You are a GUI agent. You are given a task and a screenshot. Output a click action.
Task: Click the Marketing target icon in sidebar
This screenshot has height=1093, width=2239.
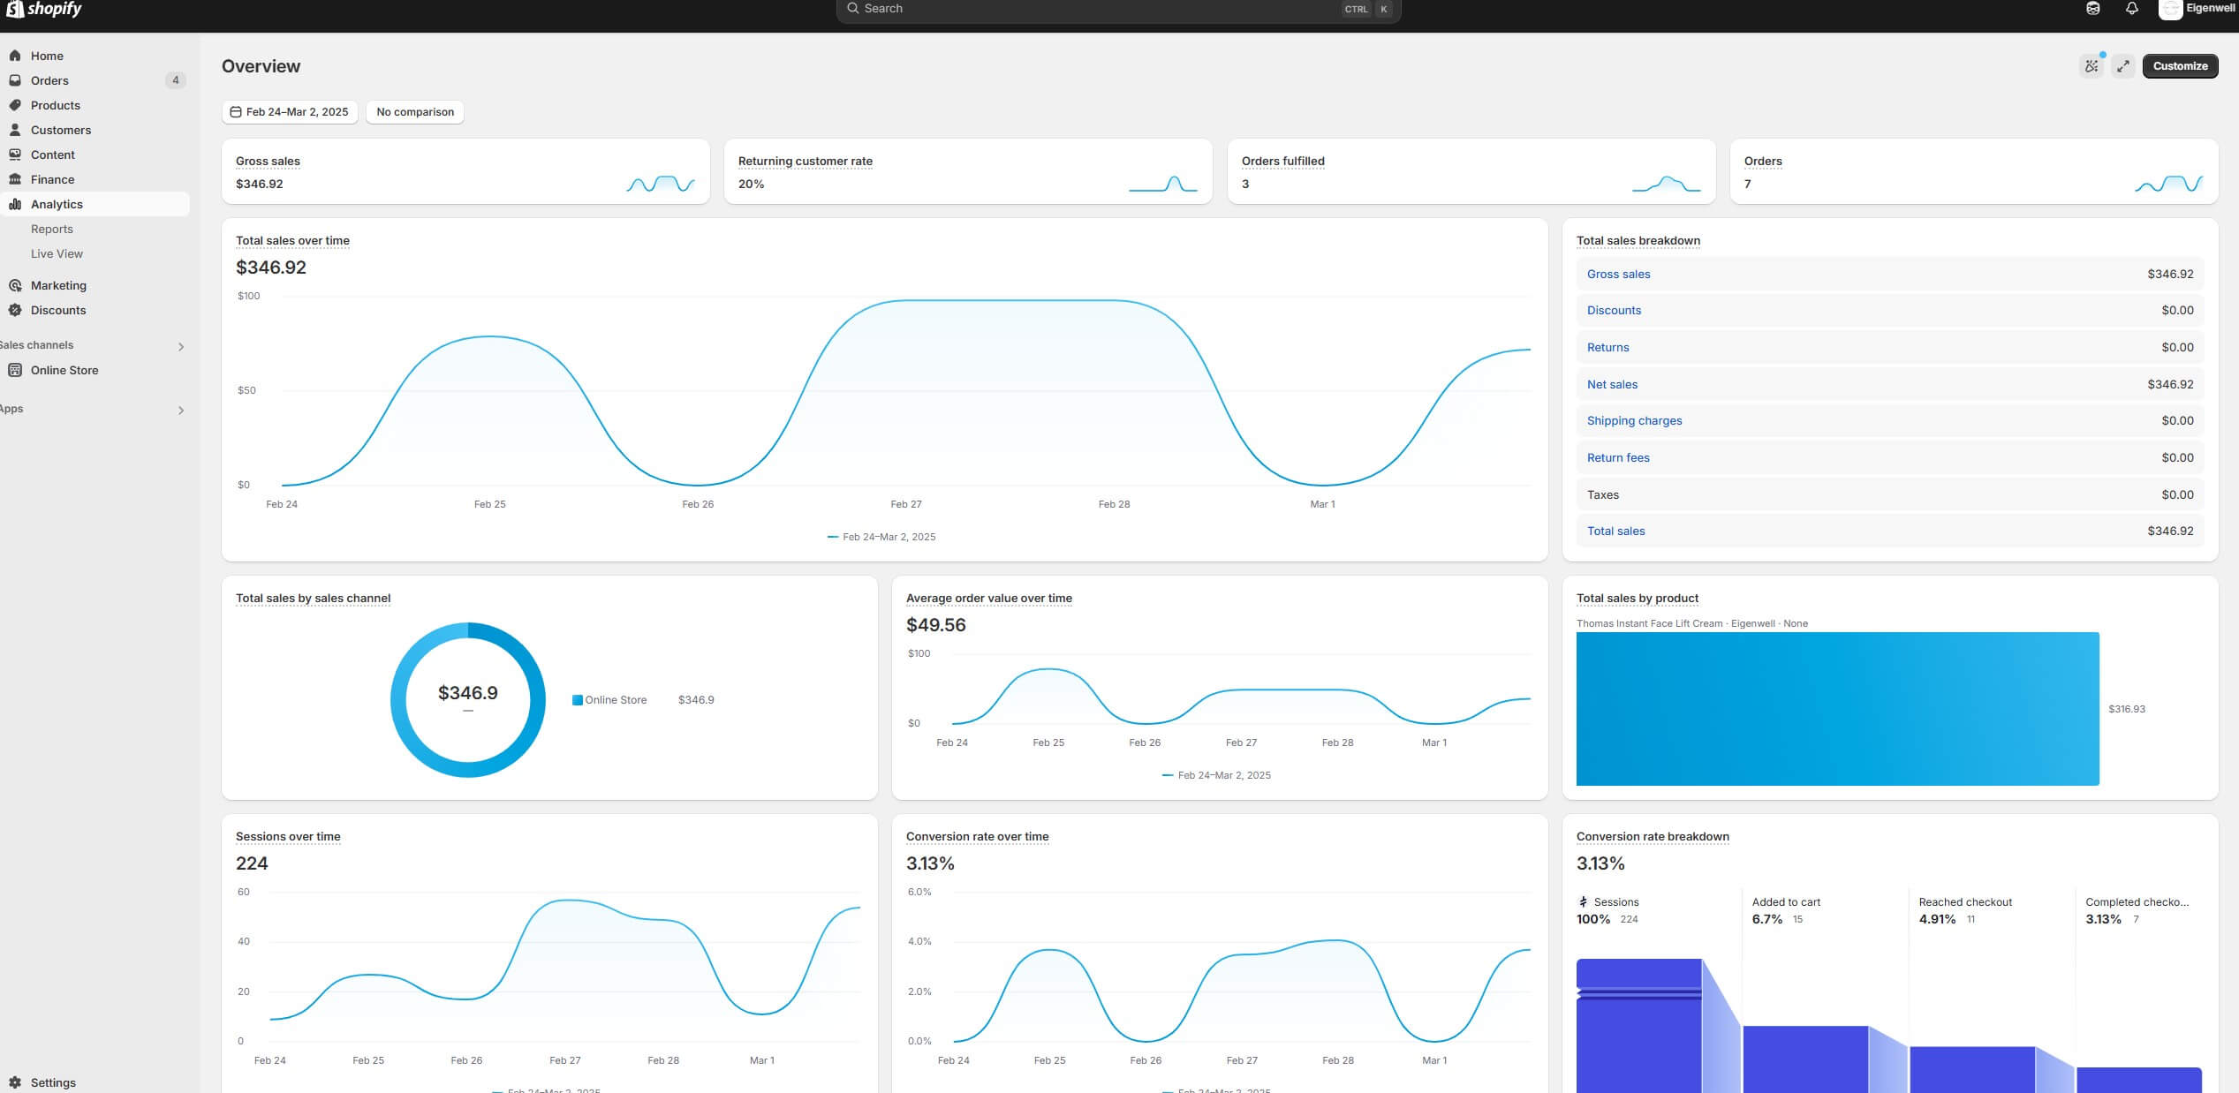[15, 285]
